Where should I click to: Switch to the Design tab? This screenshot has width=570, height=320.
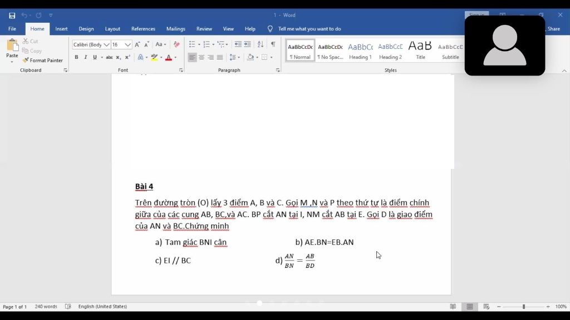[x=86, y=29]
